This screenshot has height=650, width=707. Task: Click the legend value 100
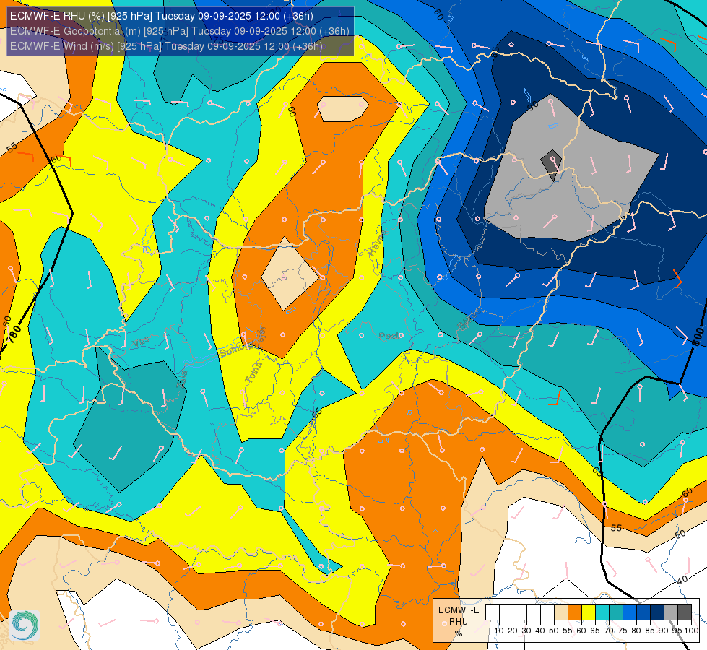(x=691, y=630)
